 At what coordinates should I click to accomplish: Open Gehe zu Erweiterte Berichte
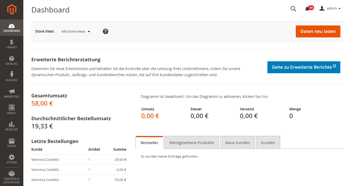click(x=303, y=67)
